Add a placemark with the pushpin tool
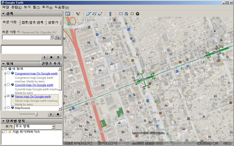Image resolution: width=234 pixels, height=146 pixels. click(x=78, y=14)
